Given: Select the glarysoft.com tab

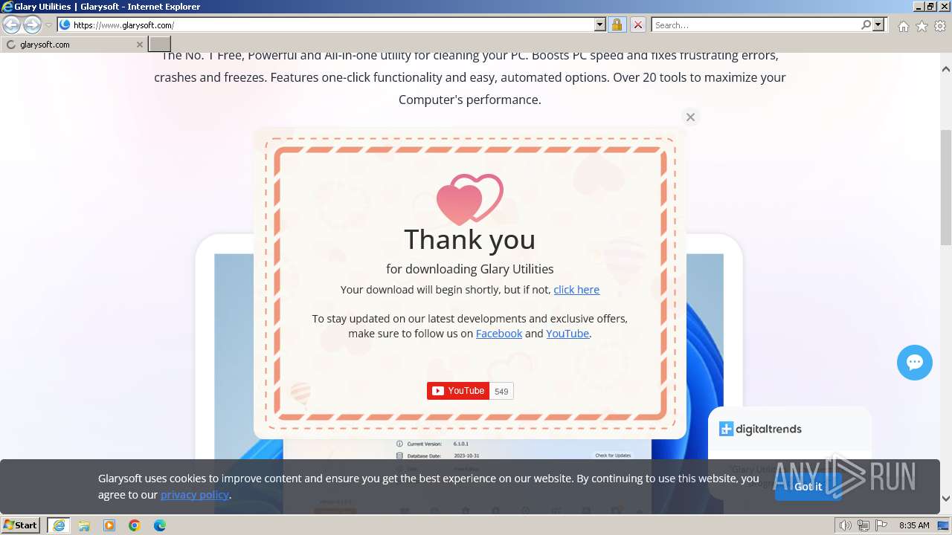Looking at the screenshot, I should point(74,45).
